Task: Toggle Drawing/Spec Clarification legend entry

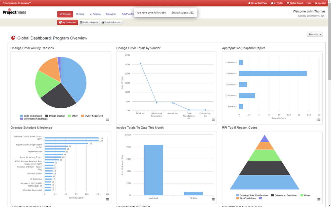Action: (252, 195)
